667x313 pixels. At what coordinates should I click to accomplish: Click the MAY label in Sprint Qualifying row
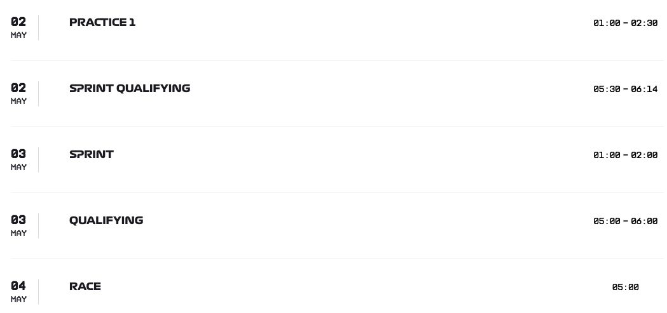[18, 102]
